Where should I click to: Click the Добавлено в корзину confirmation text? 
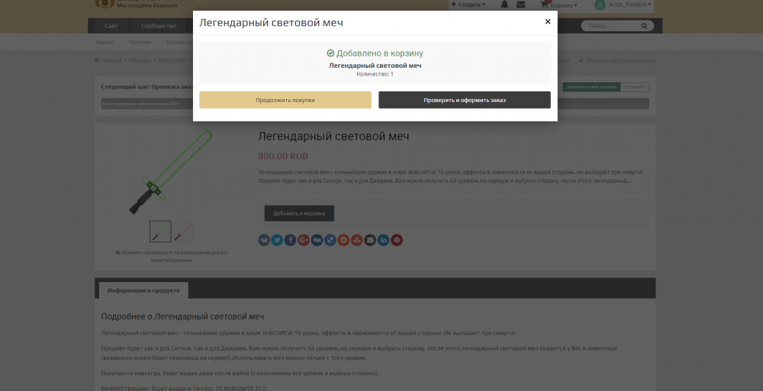[375, 53]
